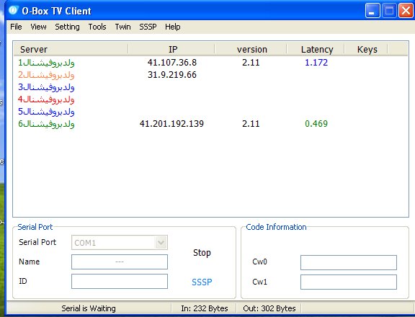This screenshot has width=415, height=317.
Task: Click the O-Box TV Client title bar icon
Action: [13, 10]
